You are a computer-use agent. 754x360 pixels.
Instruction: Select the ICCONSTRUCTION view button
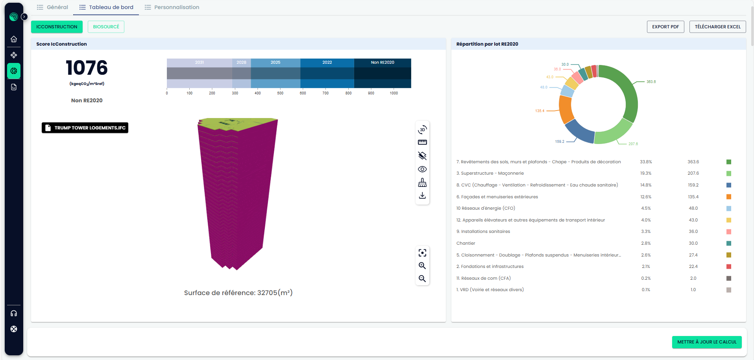pyautogui.click(x=57, y=27)
